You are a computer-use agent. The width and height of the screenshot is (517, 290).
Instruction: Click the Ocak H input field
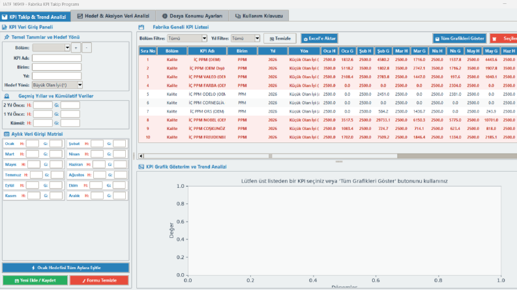33,144
